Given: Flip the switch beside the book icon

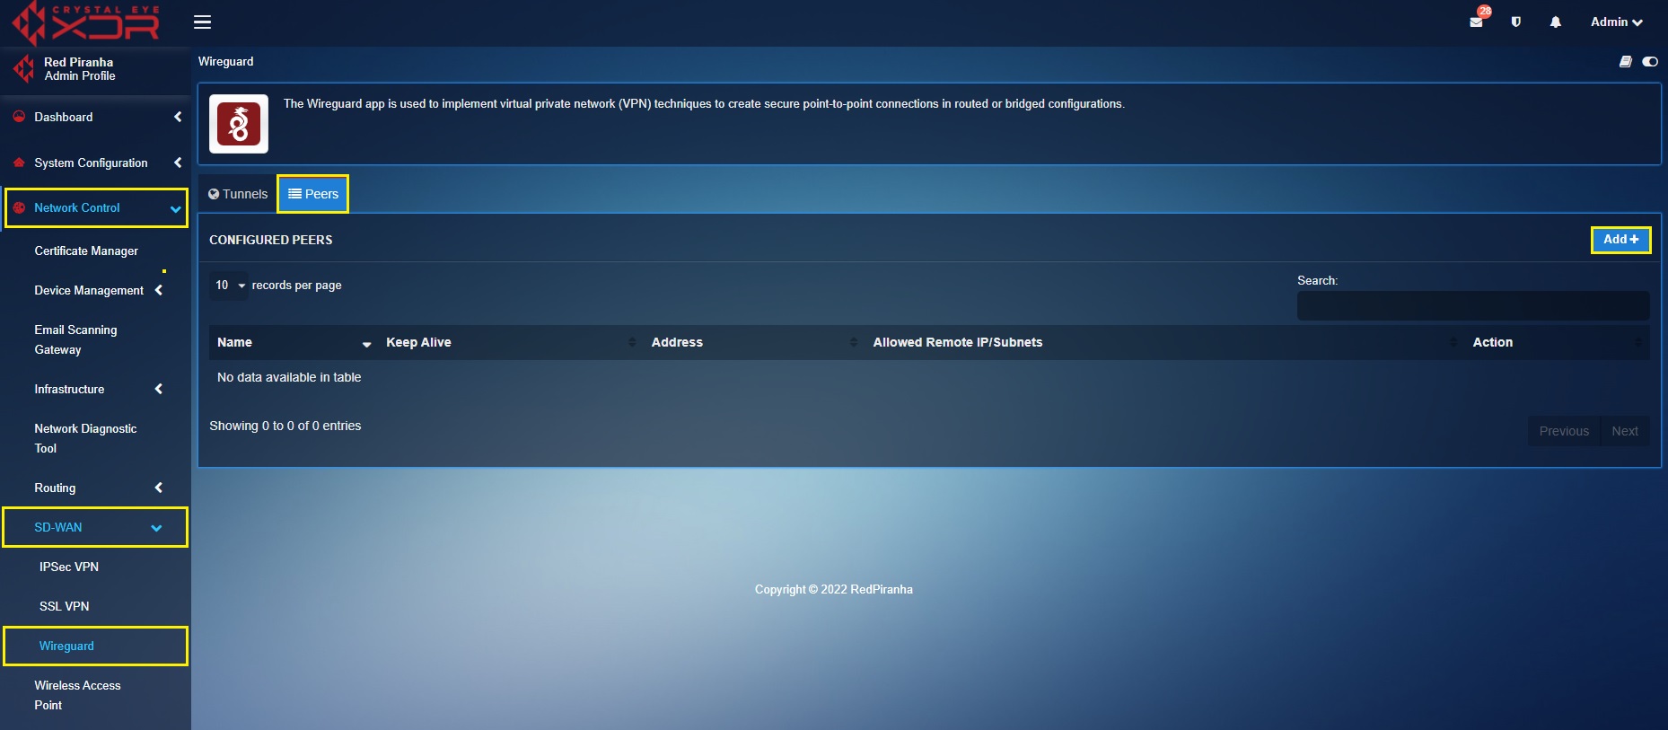Looking at the screenshot, I should pyautogui.click(x=1650, y=62).
